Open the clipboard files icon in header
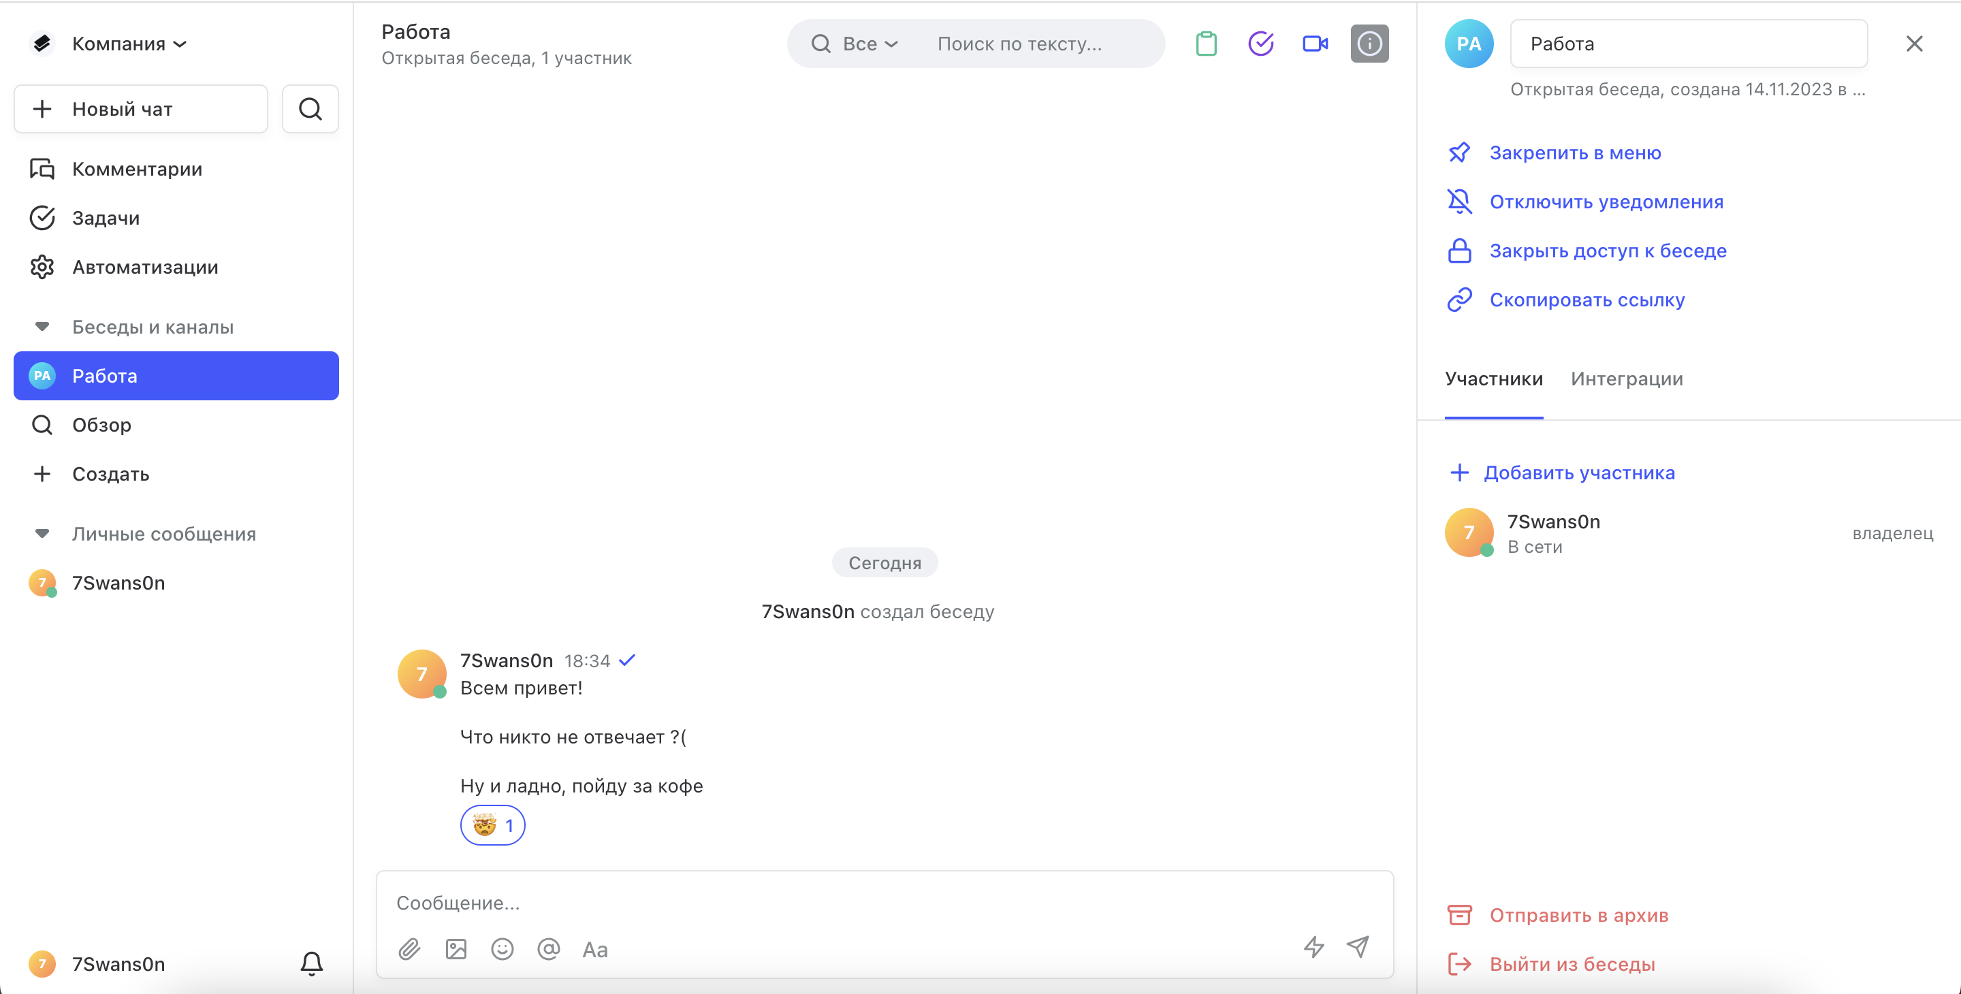The width and height of the screenshot is (1961, 994). click(1206, 44)
